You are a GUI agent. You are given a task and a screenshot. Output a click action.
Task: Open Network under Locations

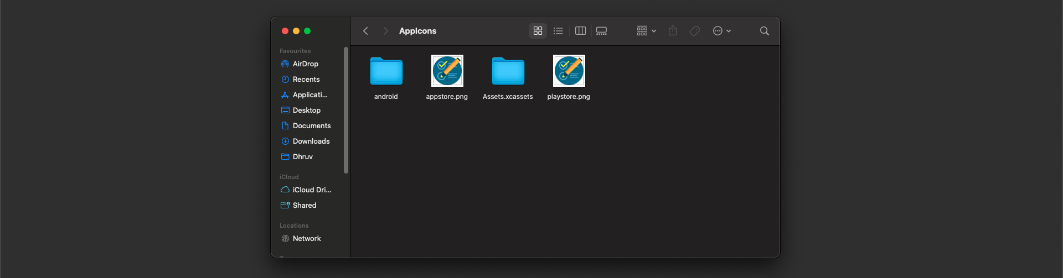(x=307, y=239)
